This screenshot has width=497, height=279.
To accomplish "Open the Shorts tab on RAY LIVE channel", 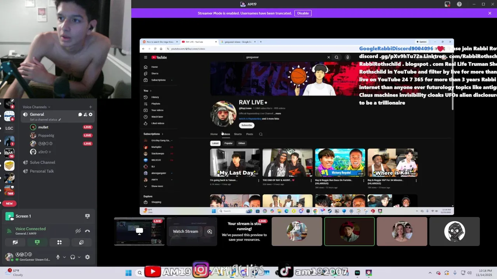I will pyautogui.click(x=238, y=134).
